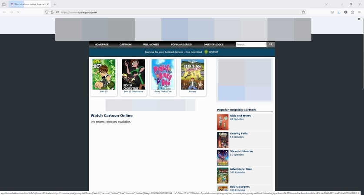Open the HOMEPAGE menu item
The height and width of the screenshot is (195, 364).
101,44
